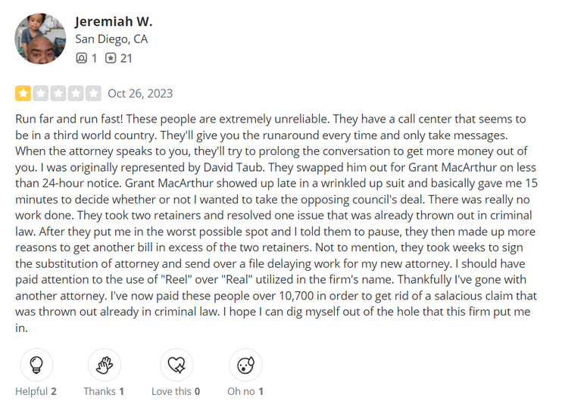This screenshot has height=404, width=562.
Task: Click the Oh no 1 label
Action: coord(245,391)
